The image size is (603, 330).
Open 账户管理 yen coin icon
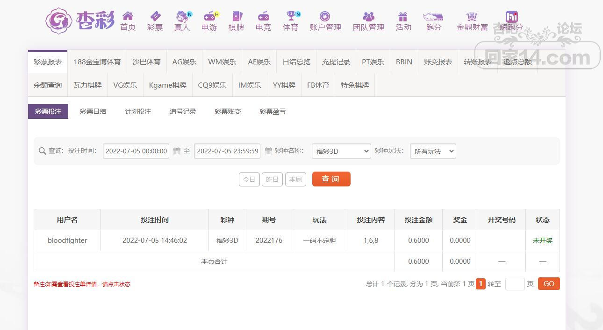(325, 16)
